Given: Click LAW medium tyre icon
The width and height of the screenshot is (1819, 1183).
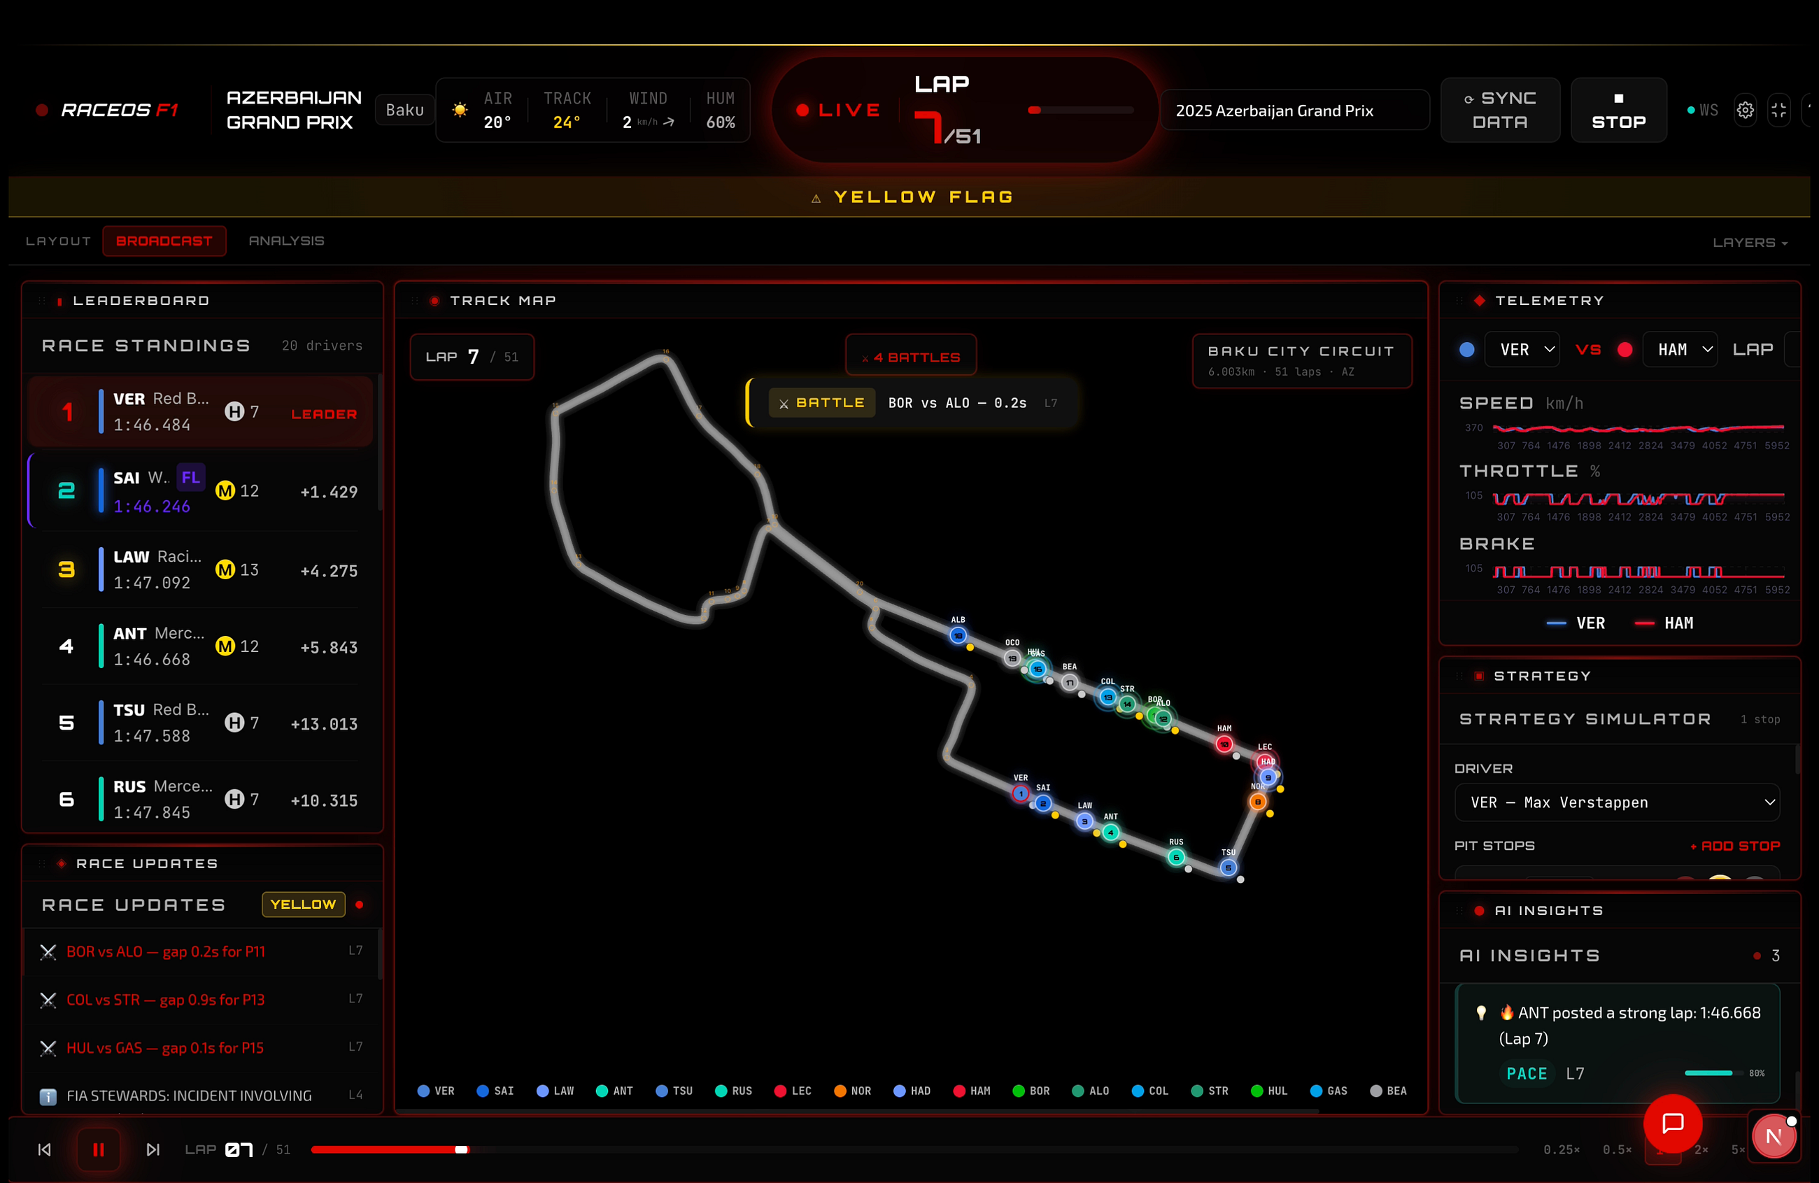Looking at the screenshot, I should 225,569.
